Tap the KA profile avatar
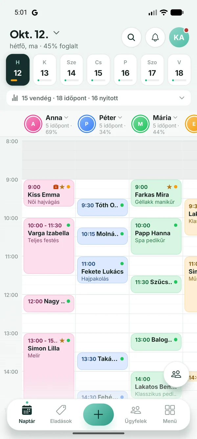Screen dimensions: 197x439 tap(179, 37)
